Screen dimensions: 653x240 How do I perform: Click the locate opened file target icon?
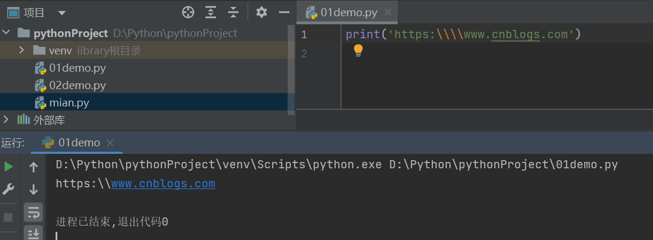click(x=188, y=12)
